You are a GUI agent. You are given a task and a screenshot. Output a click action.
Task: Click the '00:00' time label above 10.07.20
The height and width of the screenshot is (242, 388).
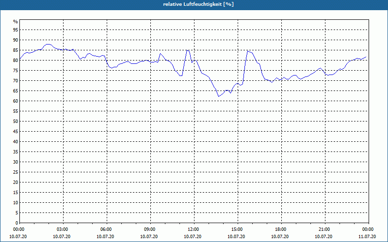[x=18, y=229]
